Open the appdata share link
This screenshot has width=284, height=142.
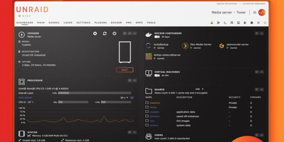tap(154, 112)
